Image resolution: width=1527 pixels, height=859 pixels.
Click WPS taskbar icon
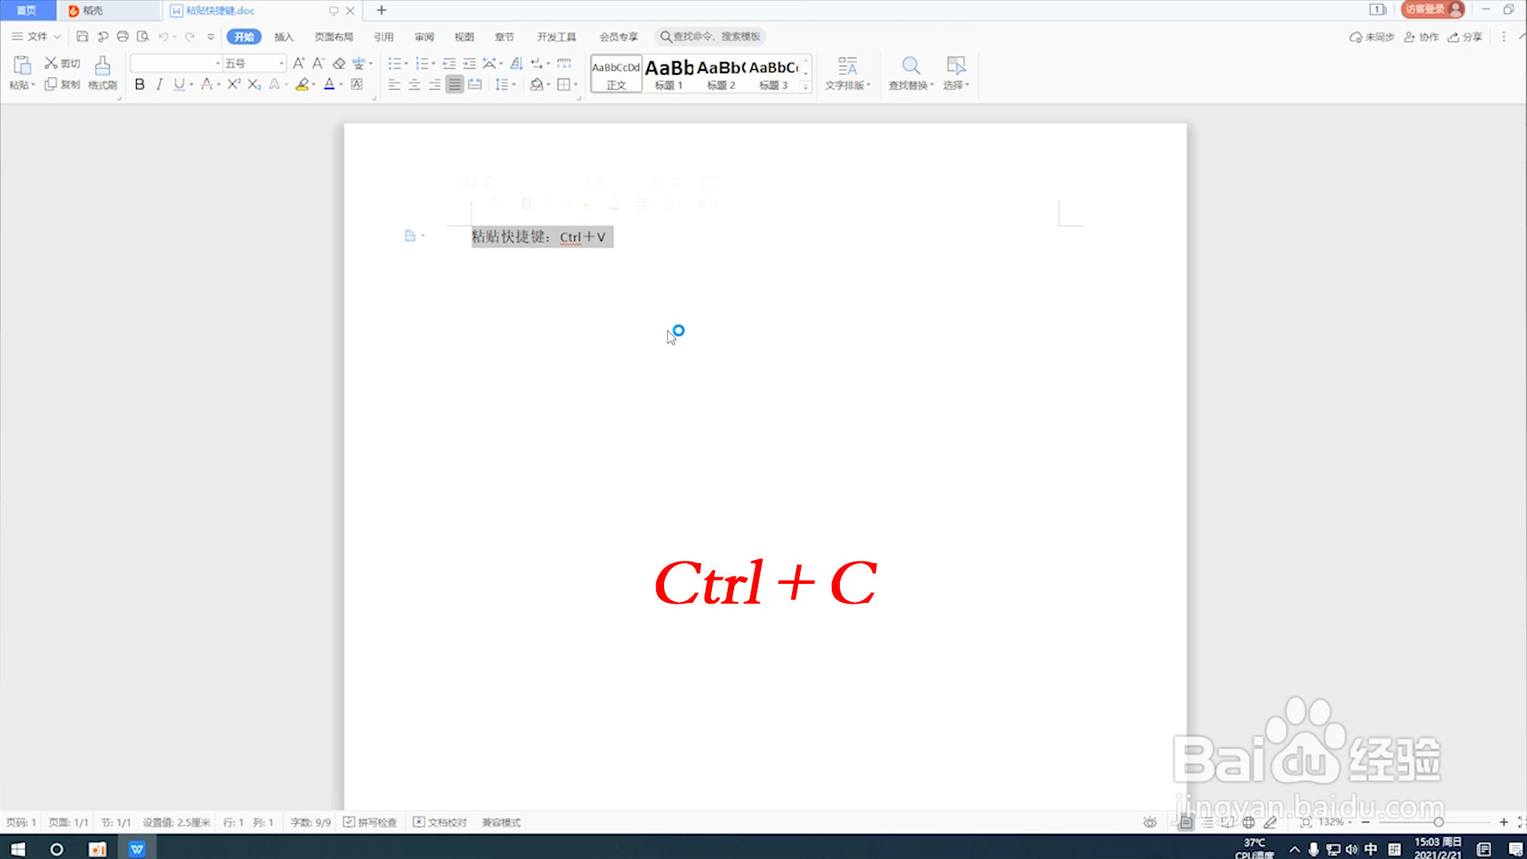[137, 849]
